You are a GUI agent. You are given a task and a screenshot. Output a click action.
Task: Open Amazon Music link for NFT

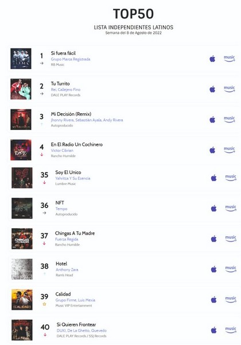tap(231, 208)
